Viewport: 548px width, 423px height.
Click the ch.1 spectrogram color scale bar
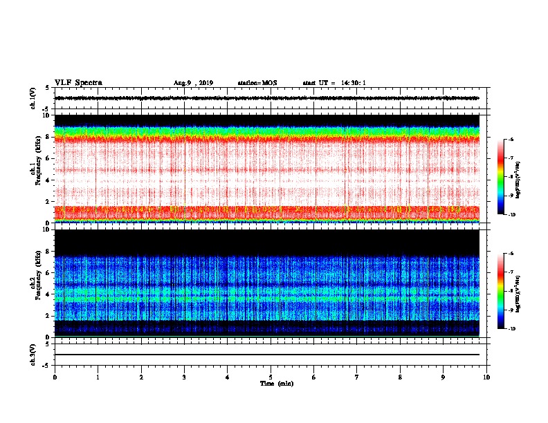tap(500, 177)
